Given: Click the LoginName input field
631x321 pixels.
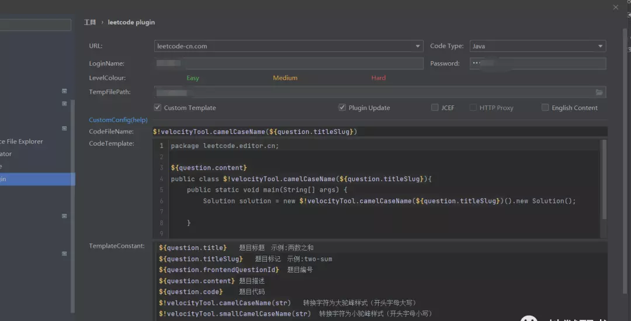Looking at the screenshot, I should tap(289, 64).
